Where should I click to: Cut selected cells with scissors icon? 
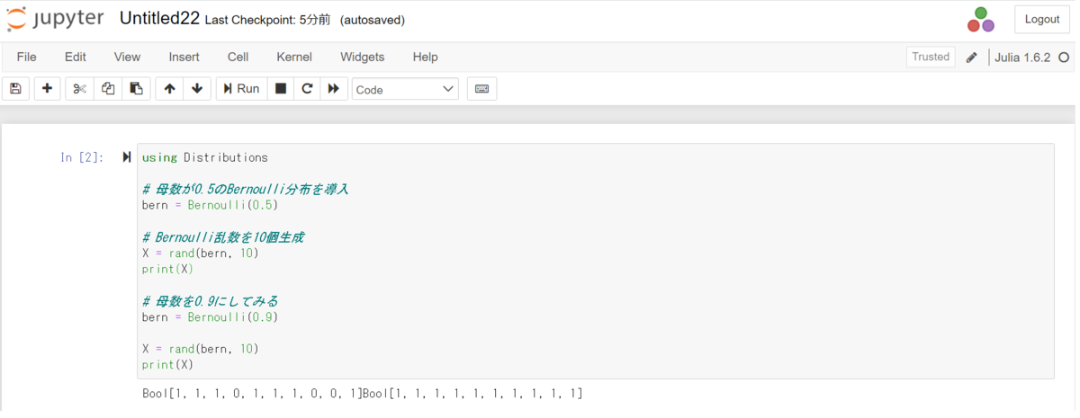[x=79, y=89]
